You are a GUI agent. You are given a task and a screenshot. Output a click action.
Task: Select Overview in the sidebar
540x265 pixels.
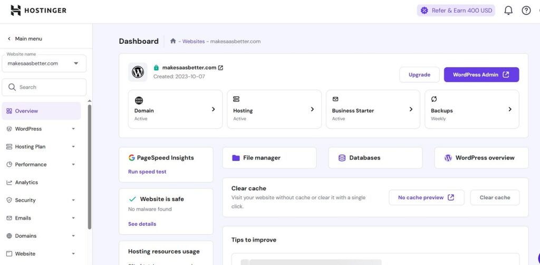pyautogui.click(x=41, y=111)
